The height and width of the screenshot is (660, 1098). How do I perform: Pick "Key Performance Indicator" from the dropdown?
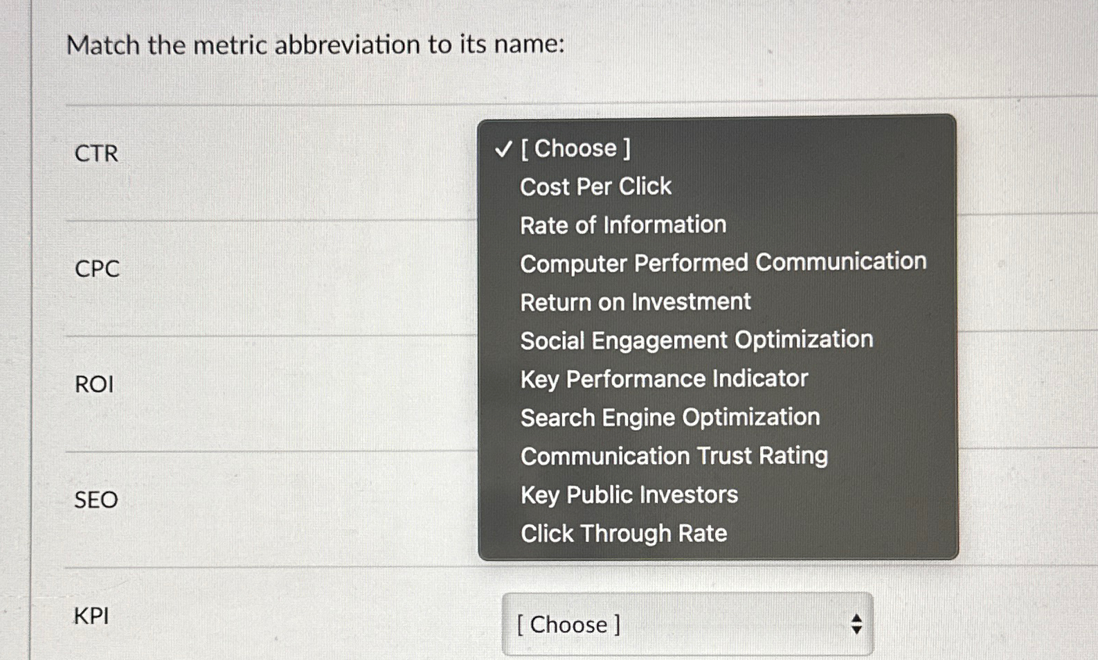663,378
